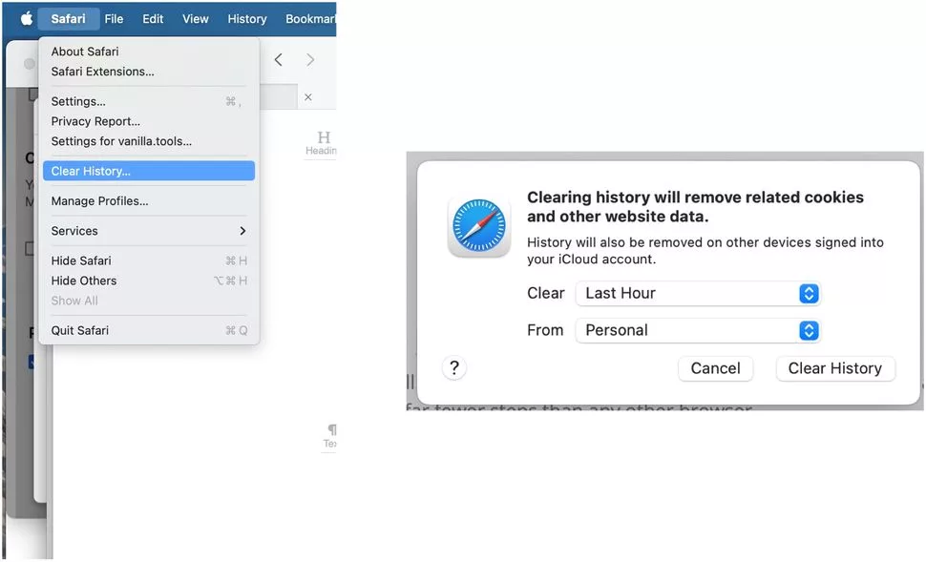Open the History menu
926x562 pixels.
tap(247, 19)
